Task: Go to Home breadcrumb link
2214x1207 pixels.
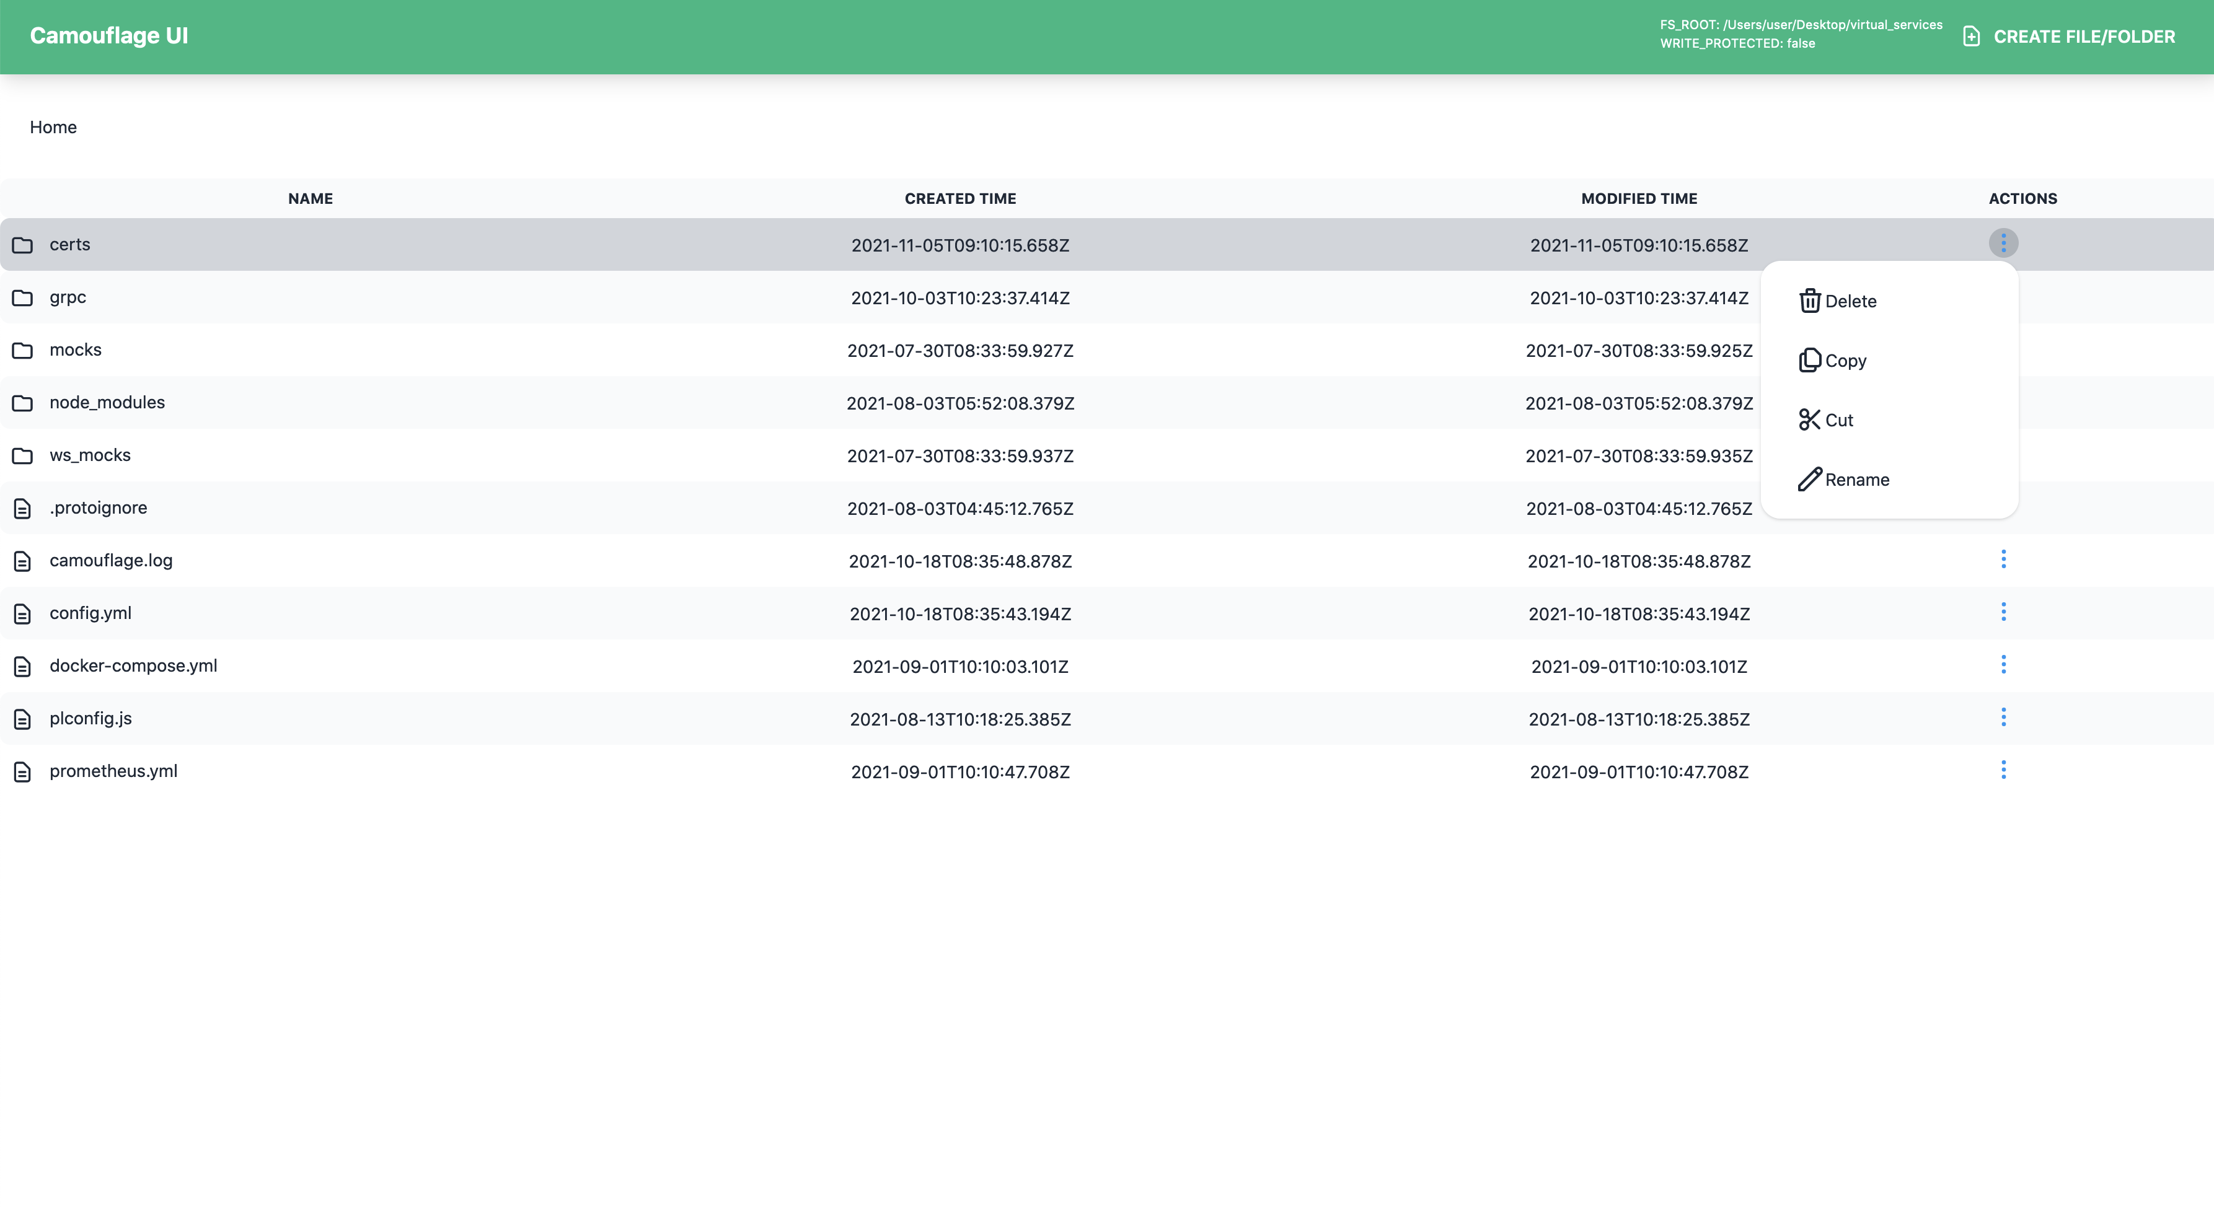Action: (x=53, y=127)
